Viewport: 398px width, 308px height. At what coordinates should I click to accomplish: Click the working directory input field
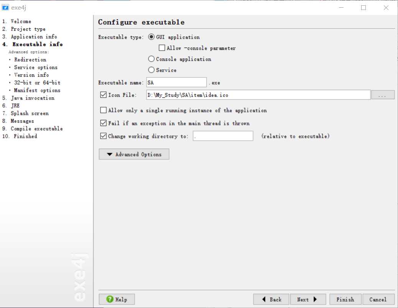pos(223,136)
